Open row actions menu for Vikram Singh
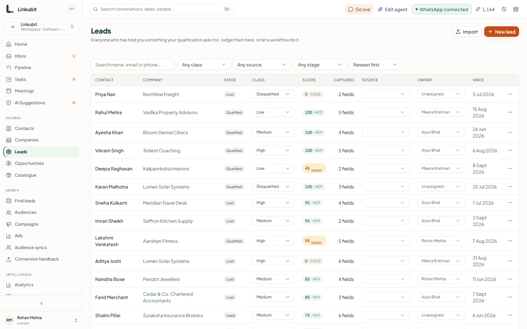Screen dimensions: 527x329 510,150
